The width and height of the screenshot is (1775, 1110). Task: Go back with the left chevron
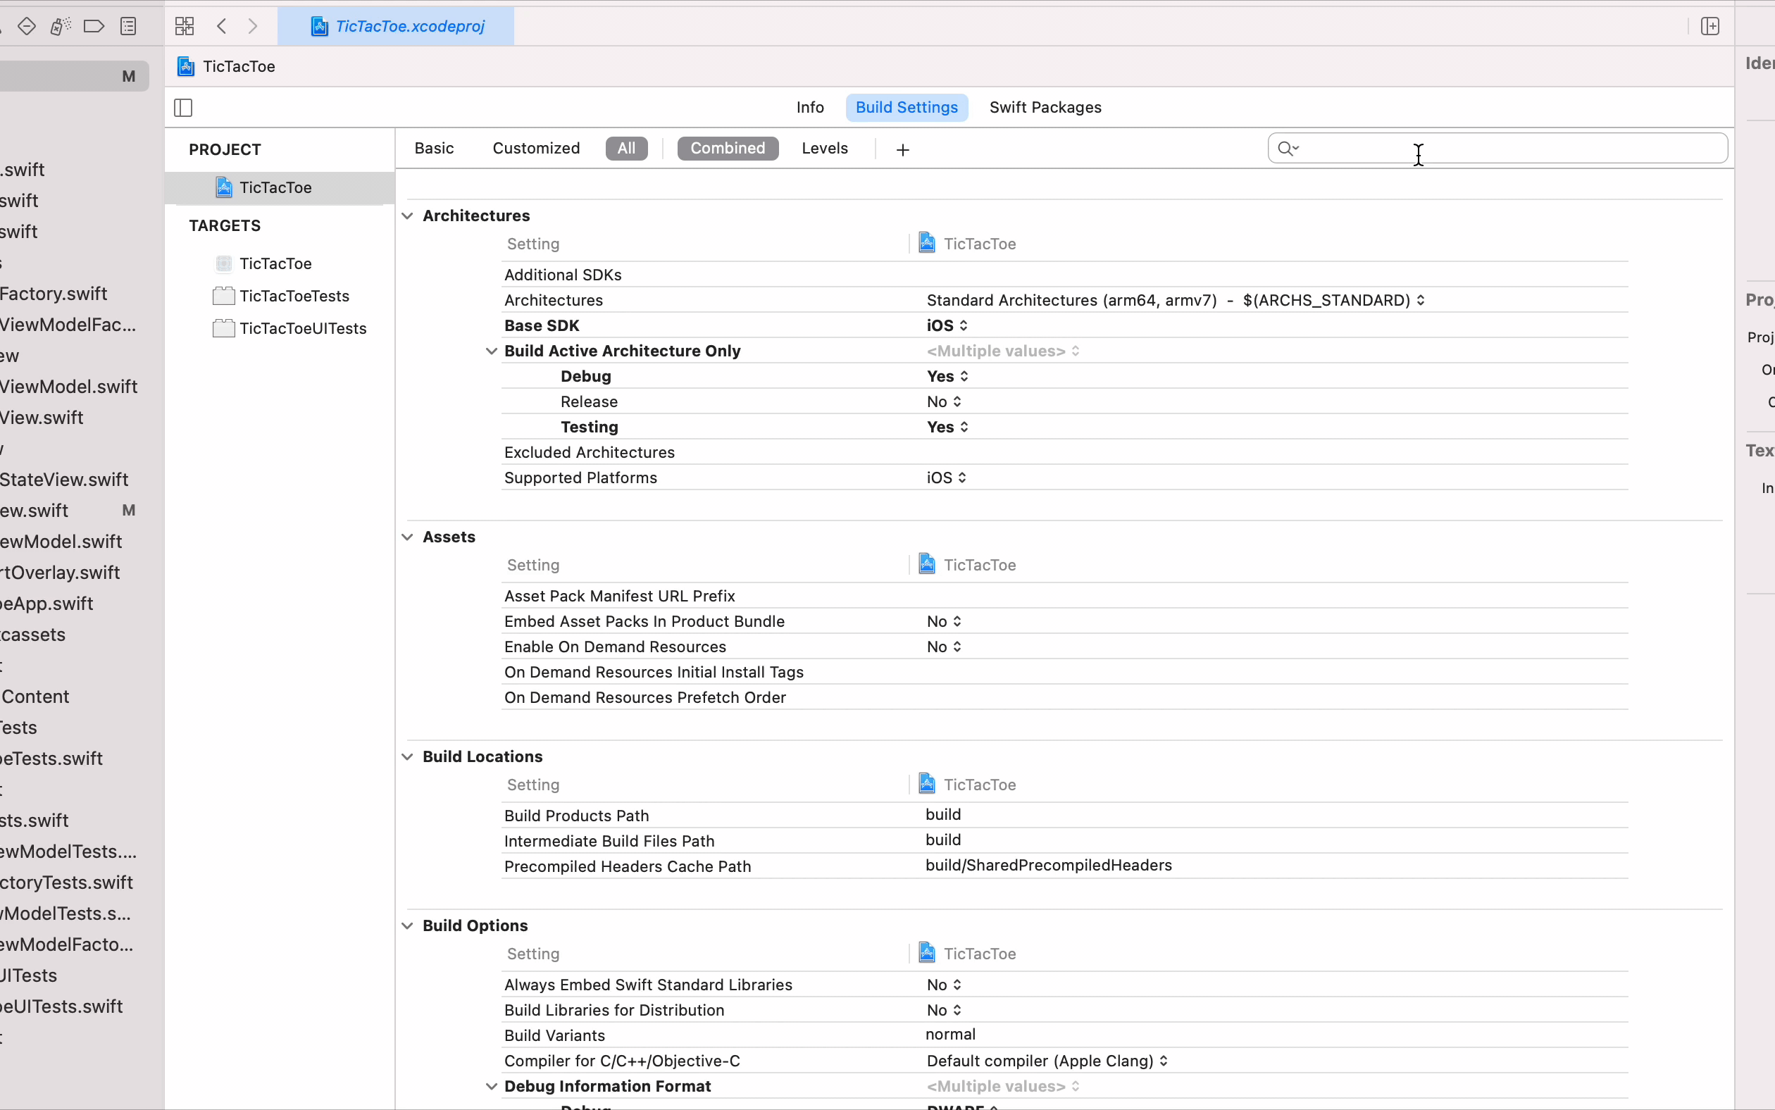pos(222,27)
